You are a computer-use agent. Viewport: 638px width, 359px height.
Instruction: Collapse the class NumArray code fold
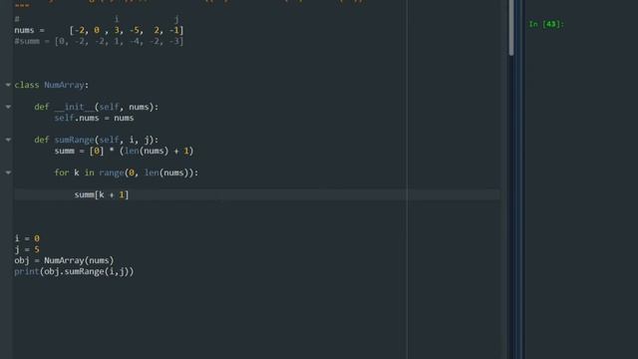pyautogui.click(x=8, y=85)
